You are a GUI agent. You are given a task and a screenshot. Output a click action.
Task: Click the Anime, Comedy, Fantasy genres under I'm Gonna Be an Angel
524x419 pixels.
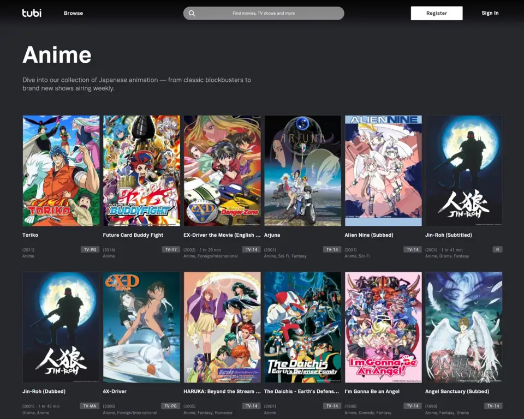click(x=367, y=412)
